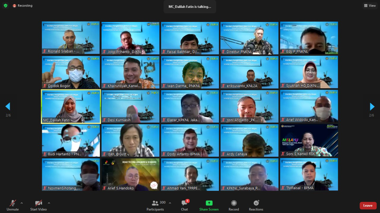The height and width of the screenshot is (213, 380).
Task: Go to next gallery page arrow
Action: pyautogui.click(x=372, y=107)
